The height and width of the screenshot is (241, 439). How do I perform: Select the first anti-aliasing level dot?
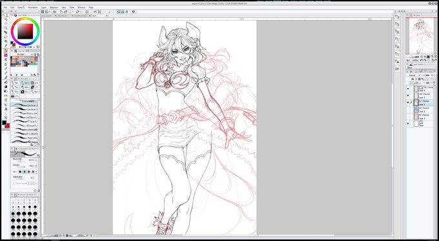pos(20,171)
